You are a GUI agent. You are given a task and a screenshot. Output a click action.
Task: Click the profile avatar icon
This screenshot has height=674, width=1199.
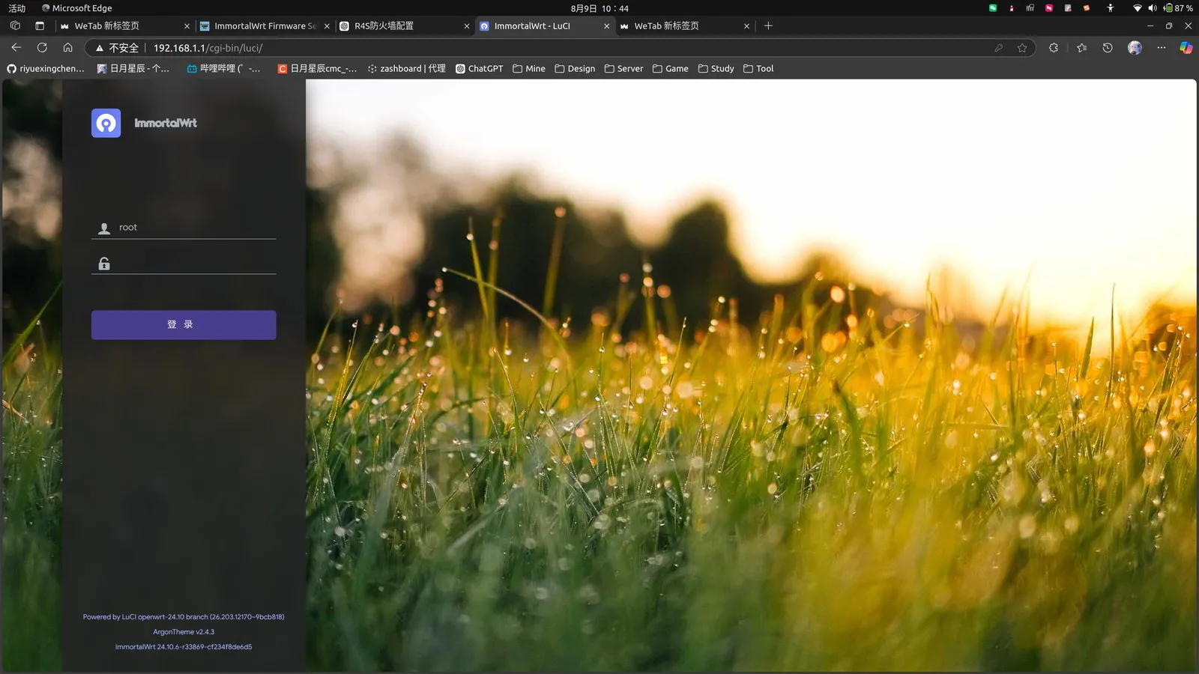[x=1135, y=48]
